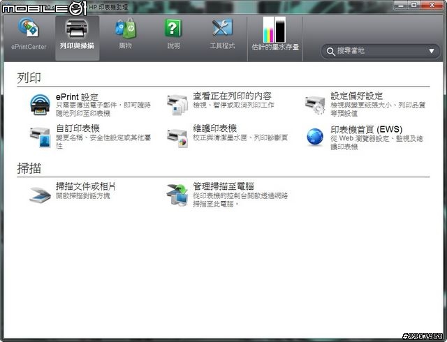Click the 管理掃描至電腦 icon
447x342 pixels.
pos(177,195)
